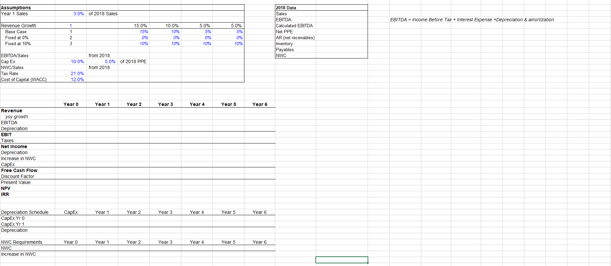Click the 'Base Case' label
The image size is (611, 266).
(16, 32)
